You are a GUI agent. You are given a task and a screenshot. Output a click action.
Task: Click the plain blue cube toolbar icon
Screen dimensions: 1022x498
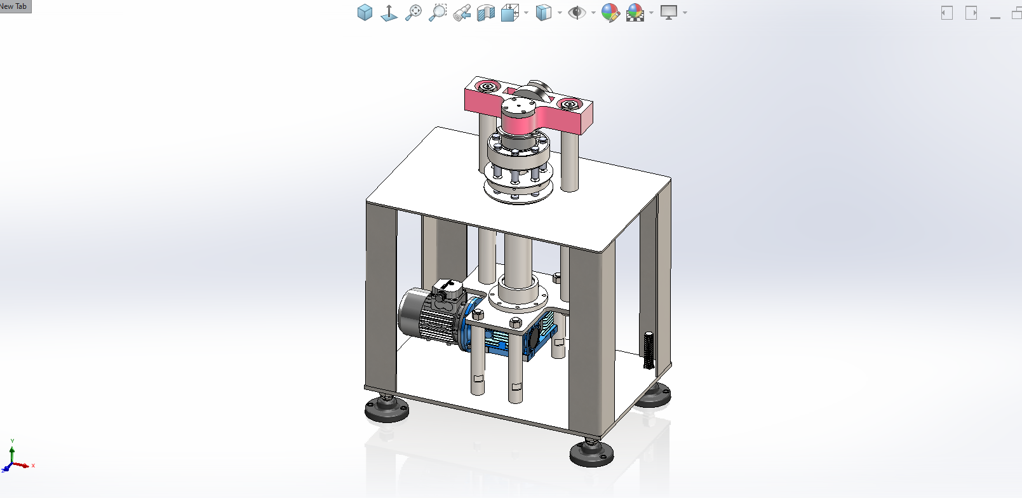365,12
